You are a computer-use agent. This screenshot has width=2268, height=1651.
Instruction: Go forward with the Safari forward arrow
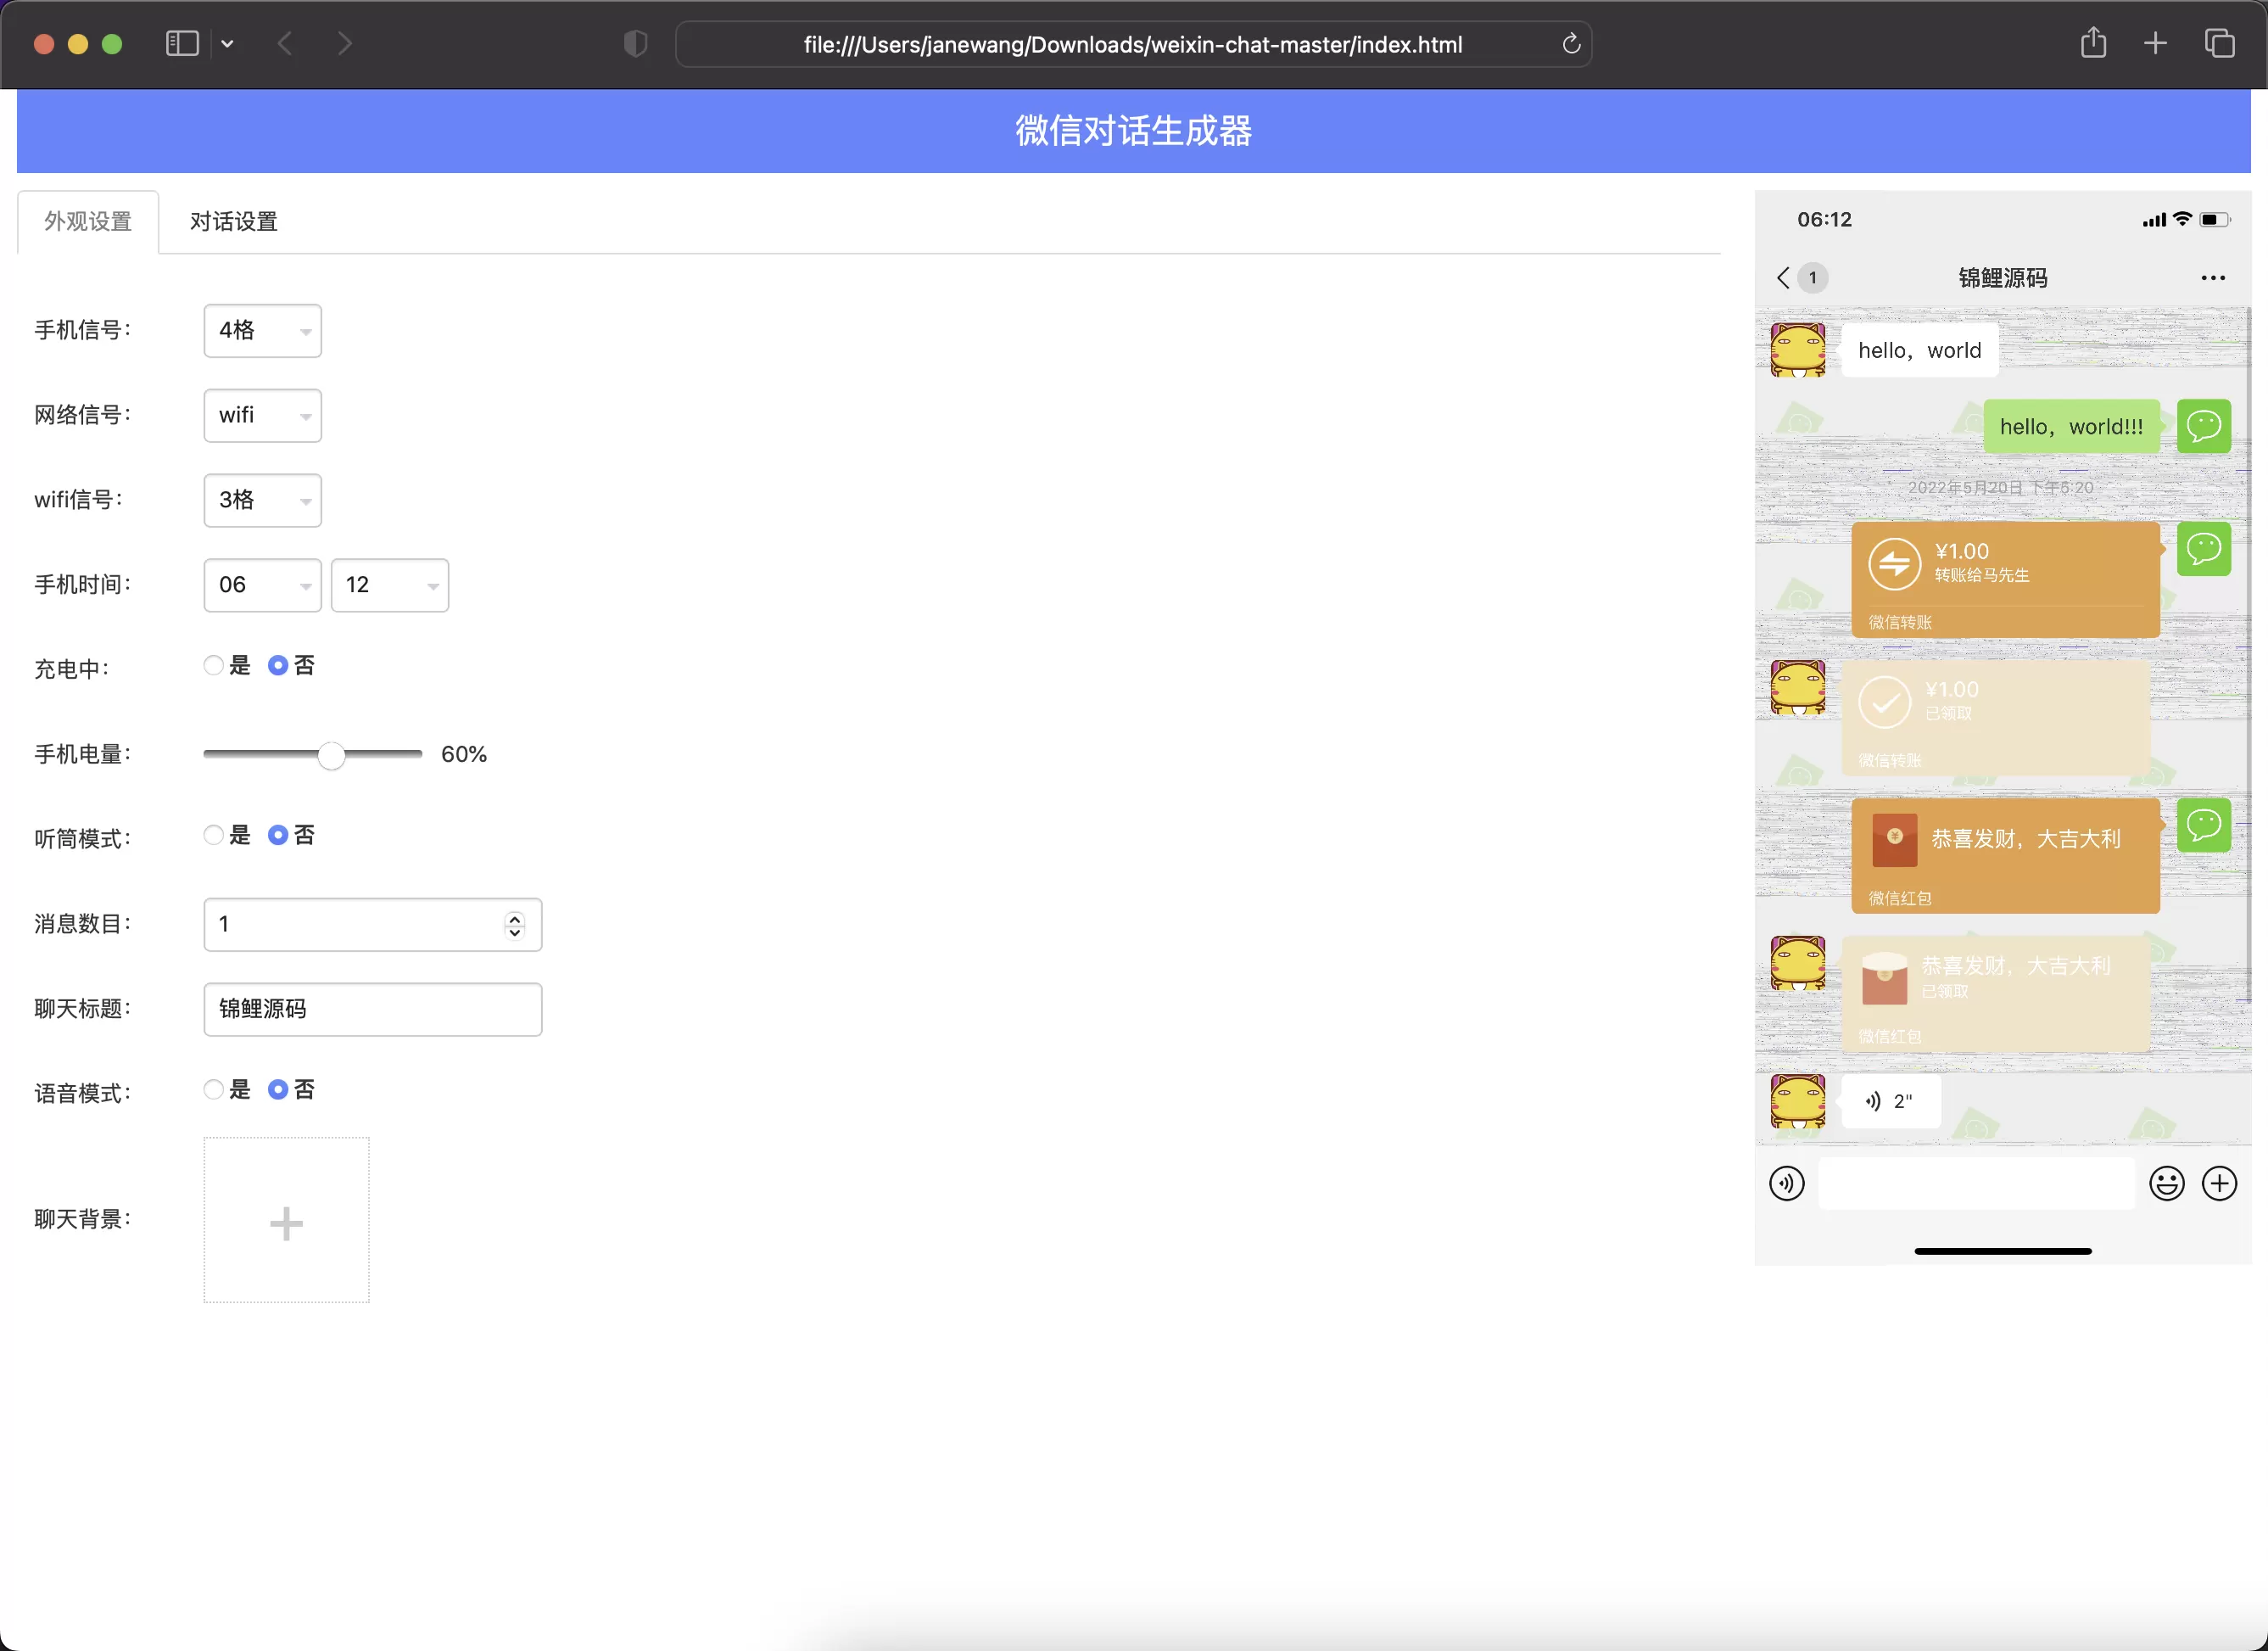(345, 44)
